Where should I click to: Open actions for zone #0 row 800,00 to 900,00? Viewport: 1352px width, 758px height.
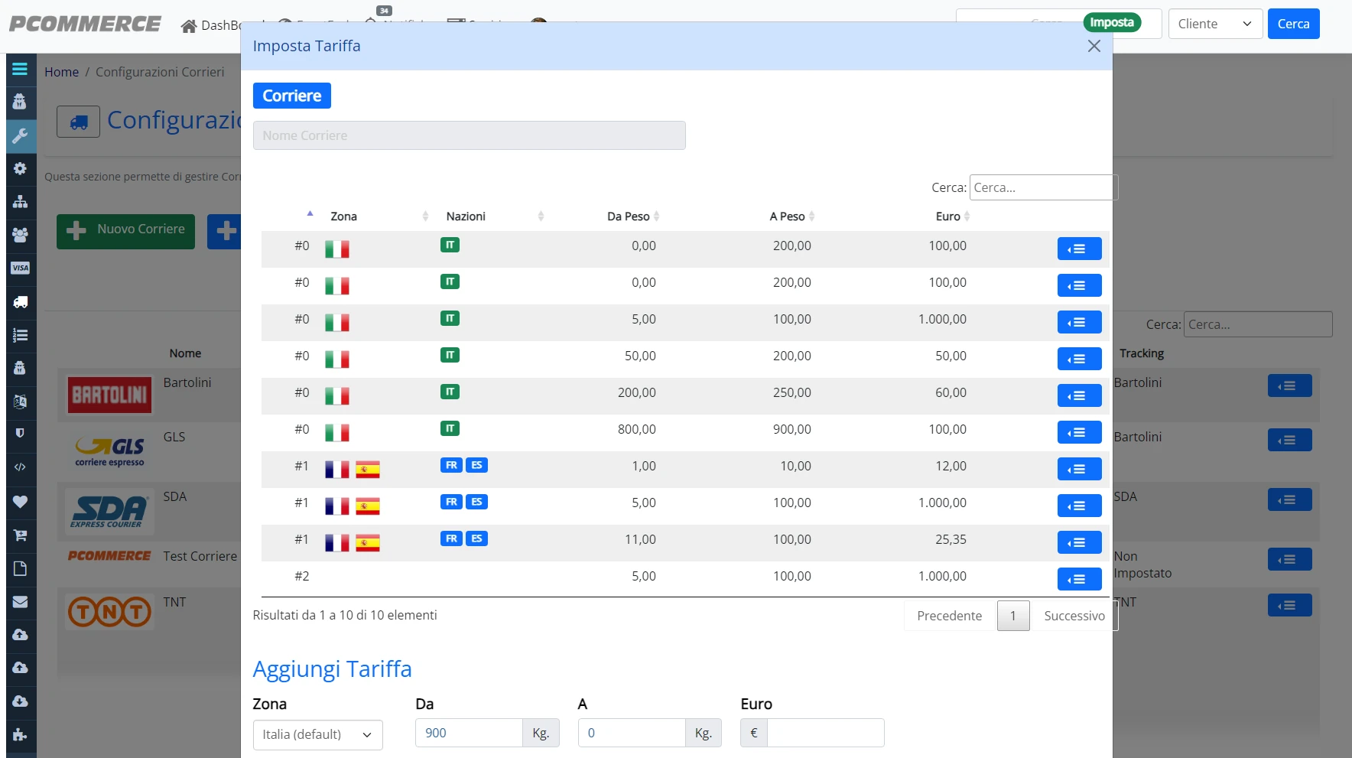(1079, 432)
